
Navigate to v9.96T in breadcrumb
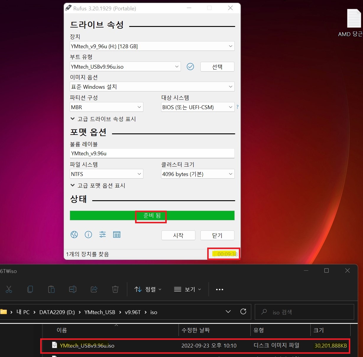tap(133, 312)
